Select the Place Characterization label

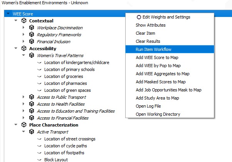(x=54, y=125)
